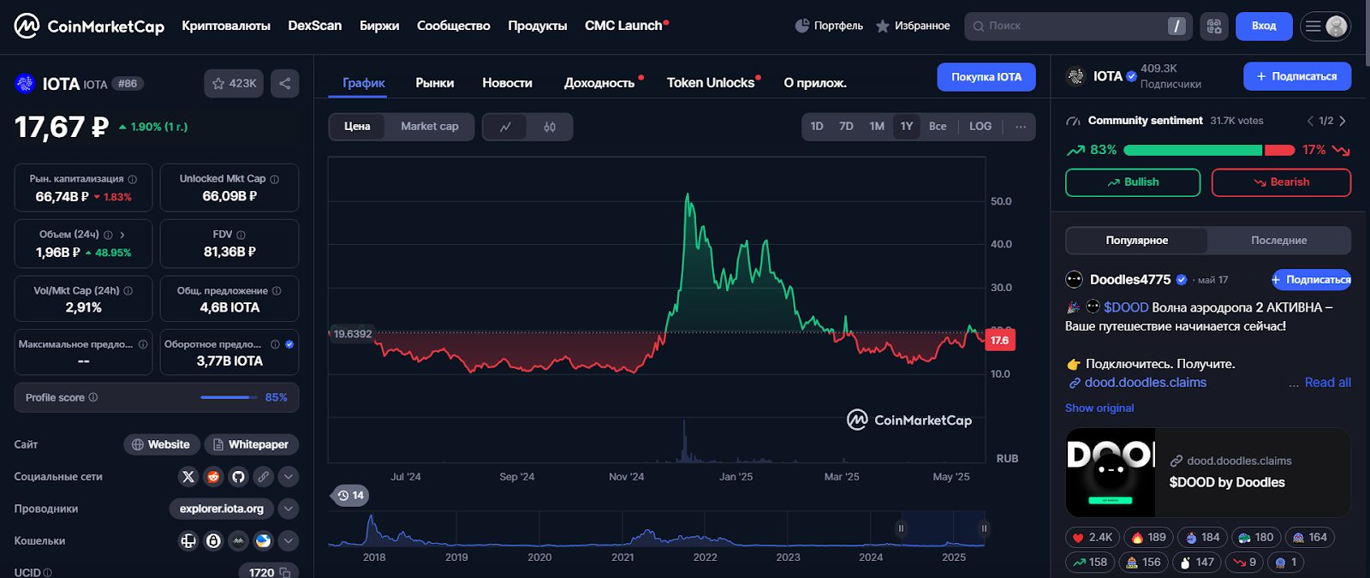The height and width of the screenshot is (578, 1370).
Task: Set chart range to 7D
Action: (846, 127)
